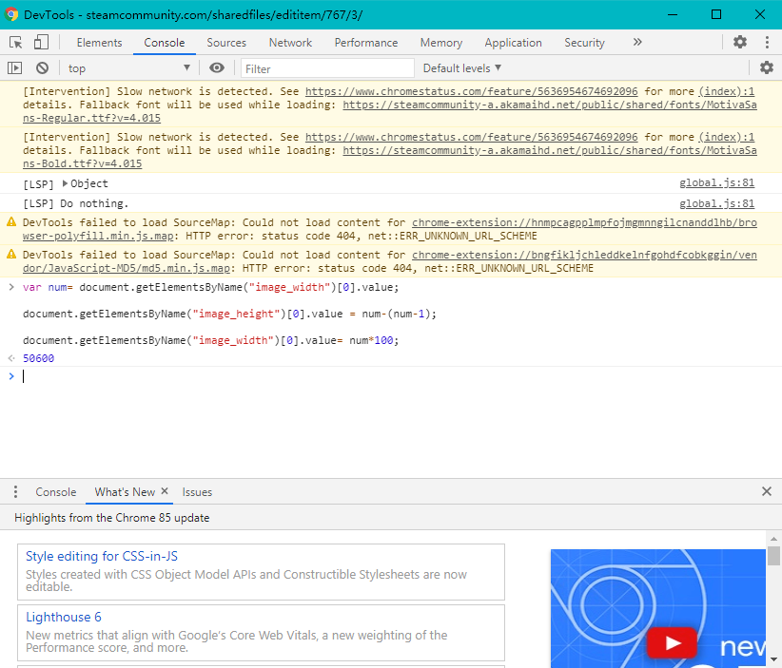Open the global.js:81 source link
The height and width of the screenshot is (668, 782).
pyautogui.click(x=716, y=183)
